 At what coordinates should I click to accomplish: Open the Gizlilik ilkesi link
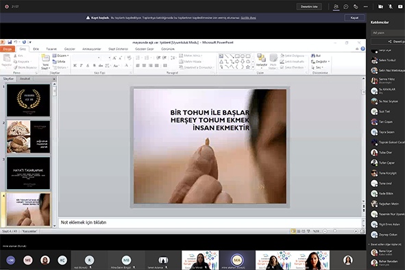(248, 18)
